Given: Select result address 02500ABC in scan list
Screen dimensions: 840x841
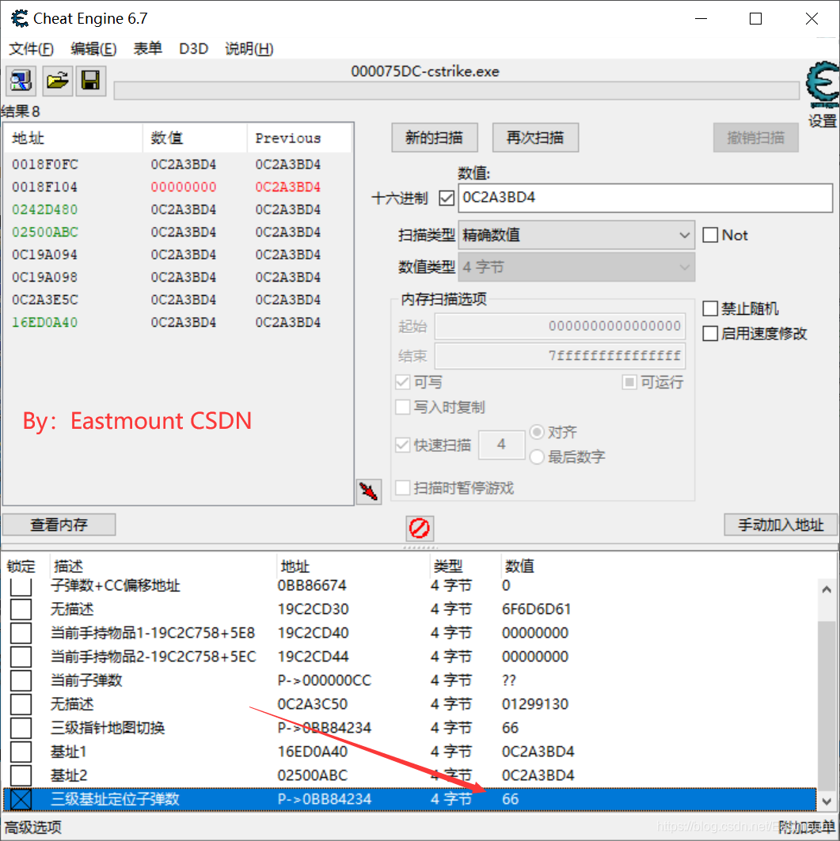Looking at the screenshot, I should pyautogui.click(x=45, y=232).
